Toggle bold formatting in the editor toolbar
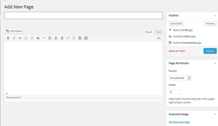Screen dimensions: 218x126 coord(8,38)
